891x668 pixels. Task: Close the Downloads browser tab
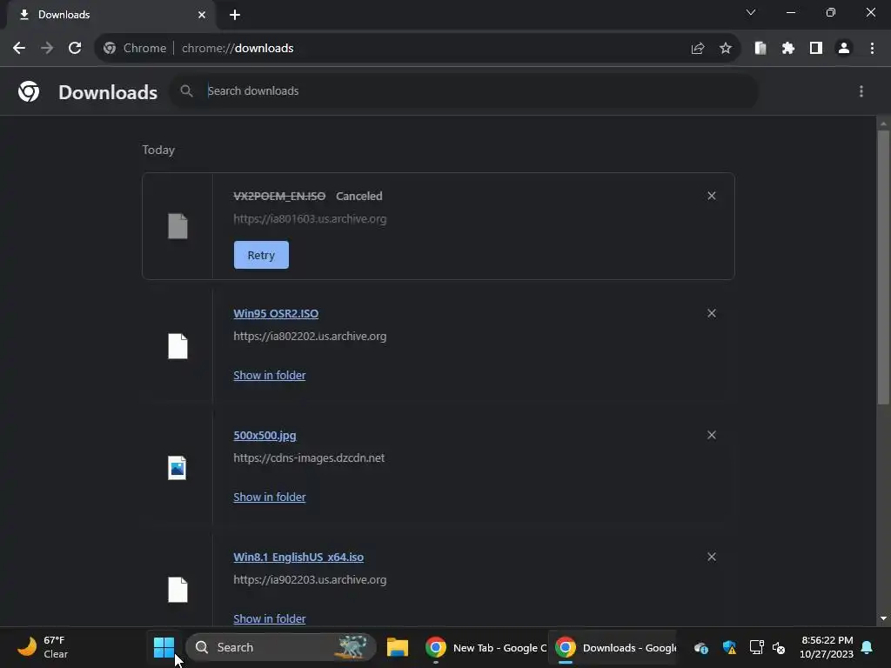pos(202,15)
